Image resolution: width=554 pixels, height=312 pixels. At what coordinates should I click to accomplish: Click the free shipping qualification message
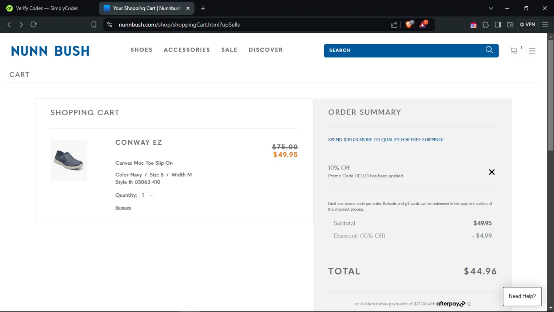point(386,140)
